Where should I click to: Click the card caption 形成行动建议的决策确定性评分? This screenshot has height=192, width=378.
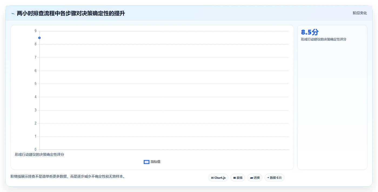click(x=324, y=39)
